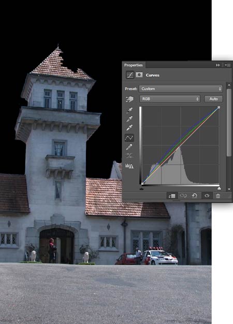This screenshot has height=324, width=233.
Task: Open the RGB channel dropdown
Action: pos(170,99)
